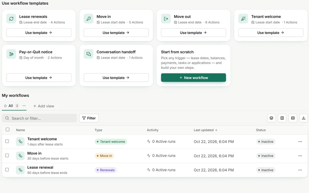Image resolution: width=309 pixels, height=193 pixels.
Task: Click Add view tab
Action: coord(44,106)
